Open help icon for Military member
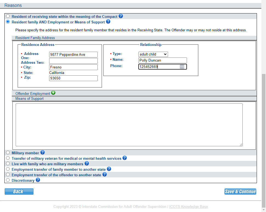The image size is (266, 212). pyautogui.click(x=42, y=152)
